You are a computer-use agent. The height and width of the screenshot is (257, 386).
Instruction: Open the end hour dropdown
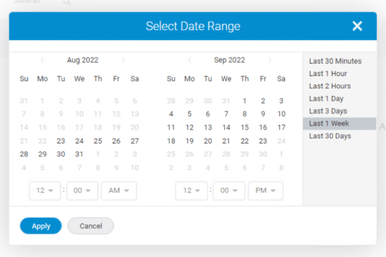click(191, 190)
